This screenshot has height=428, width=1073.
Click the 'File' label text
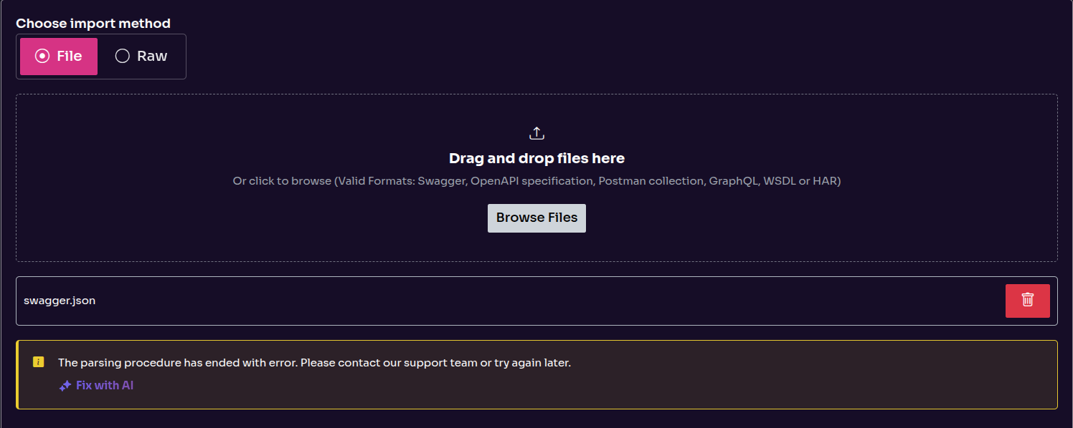(70, 57)
